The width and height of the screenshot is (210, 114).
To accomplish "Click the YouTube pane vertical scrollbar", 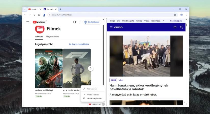I will (x=103, y=55).
